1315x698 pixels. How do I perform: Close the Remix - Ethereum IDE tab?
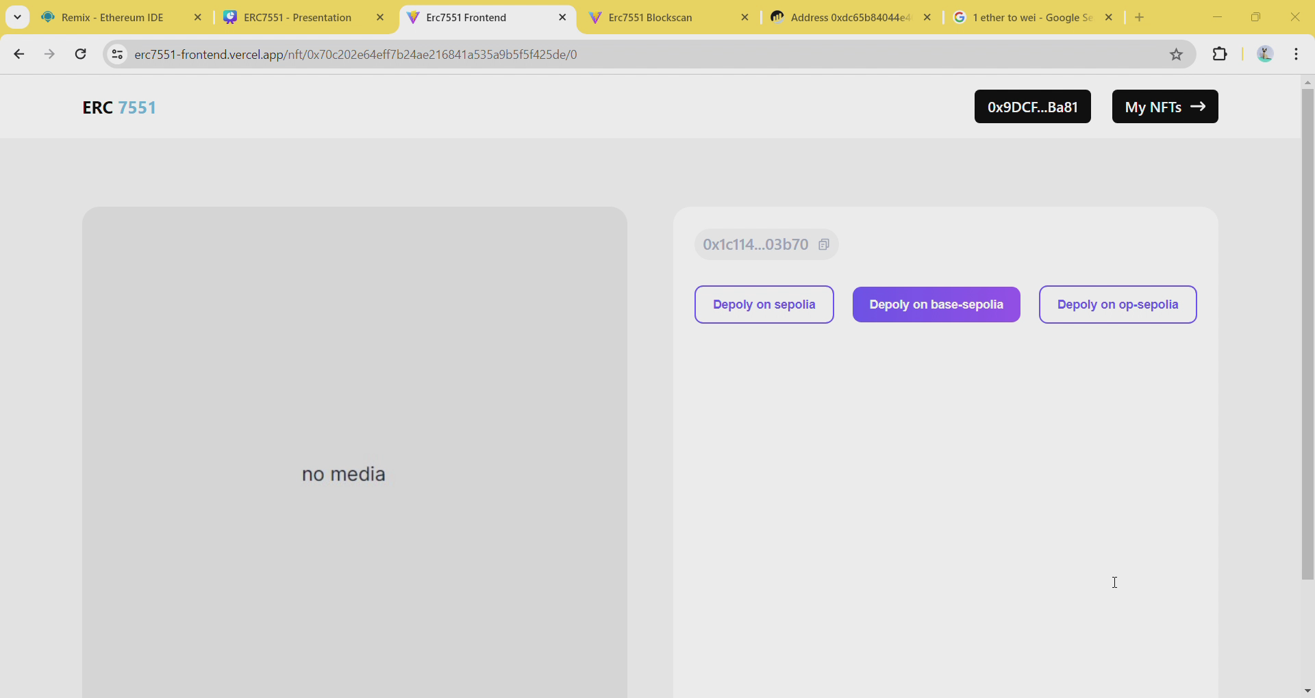click(198, 17)
